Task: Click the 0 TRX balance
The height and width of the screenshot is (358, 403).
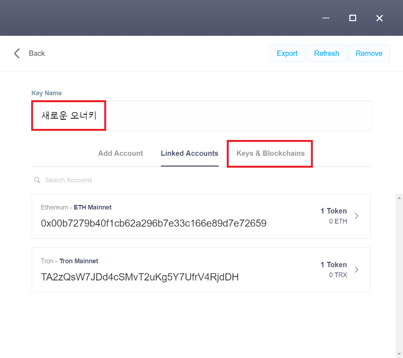Action: (x=338, y=275)
